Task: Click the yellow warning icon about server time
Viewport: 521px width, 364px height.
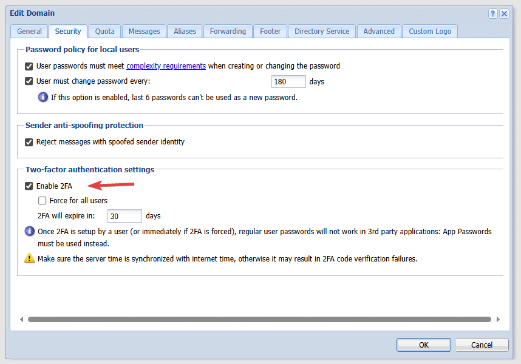Action: click(x=30, y=258)
